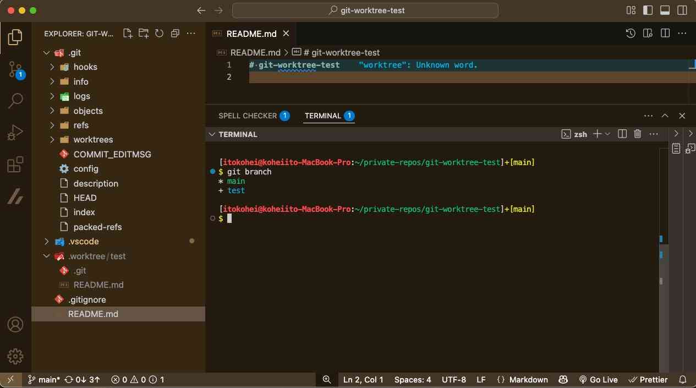This screenshot has width=696, height=388.
Task: Open the Extensions view
Action: point(15,165)
